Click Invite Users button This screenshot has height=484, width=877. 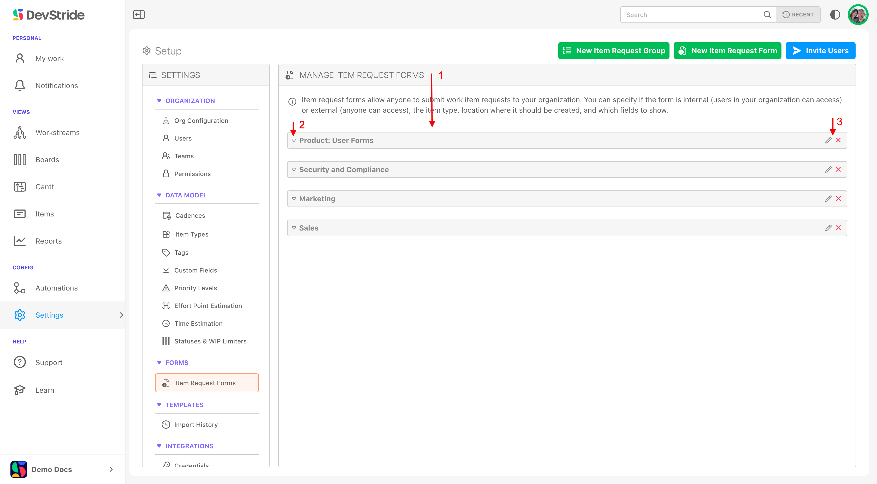point(820,51)
